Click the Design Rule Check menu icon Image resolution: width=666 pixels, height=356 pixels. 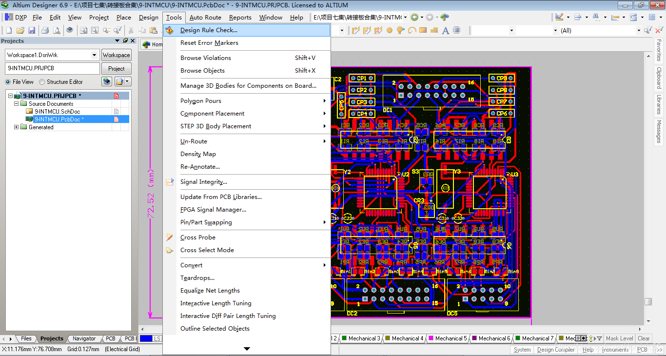pyautogui.click(x=170, y=30)
